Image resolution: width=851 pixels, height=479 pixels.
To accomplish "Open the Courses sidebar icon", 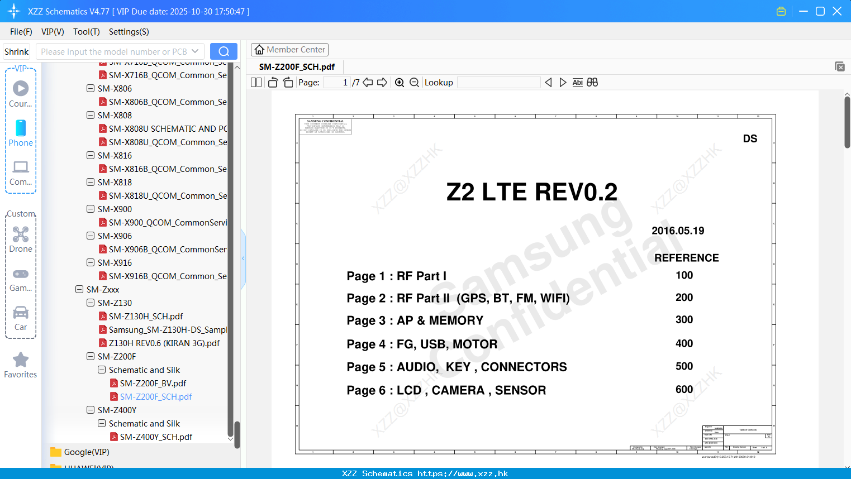I will coord(21,94).
